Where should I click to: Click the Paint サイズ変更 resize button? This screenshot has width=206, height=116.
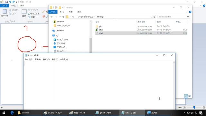click(x=34, y=14)
